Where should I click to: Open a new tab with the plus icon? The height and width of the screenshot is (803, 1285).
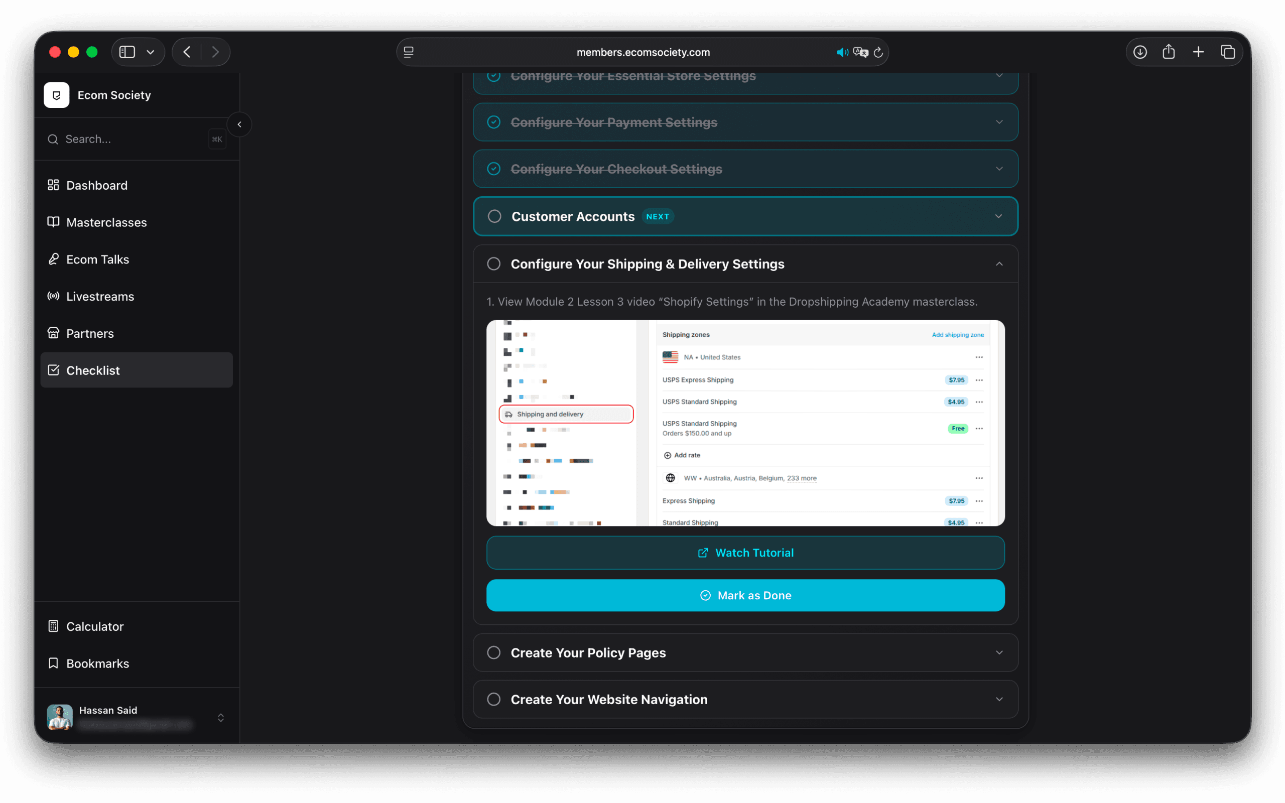[x=1198, y=52]
